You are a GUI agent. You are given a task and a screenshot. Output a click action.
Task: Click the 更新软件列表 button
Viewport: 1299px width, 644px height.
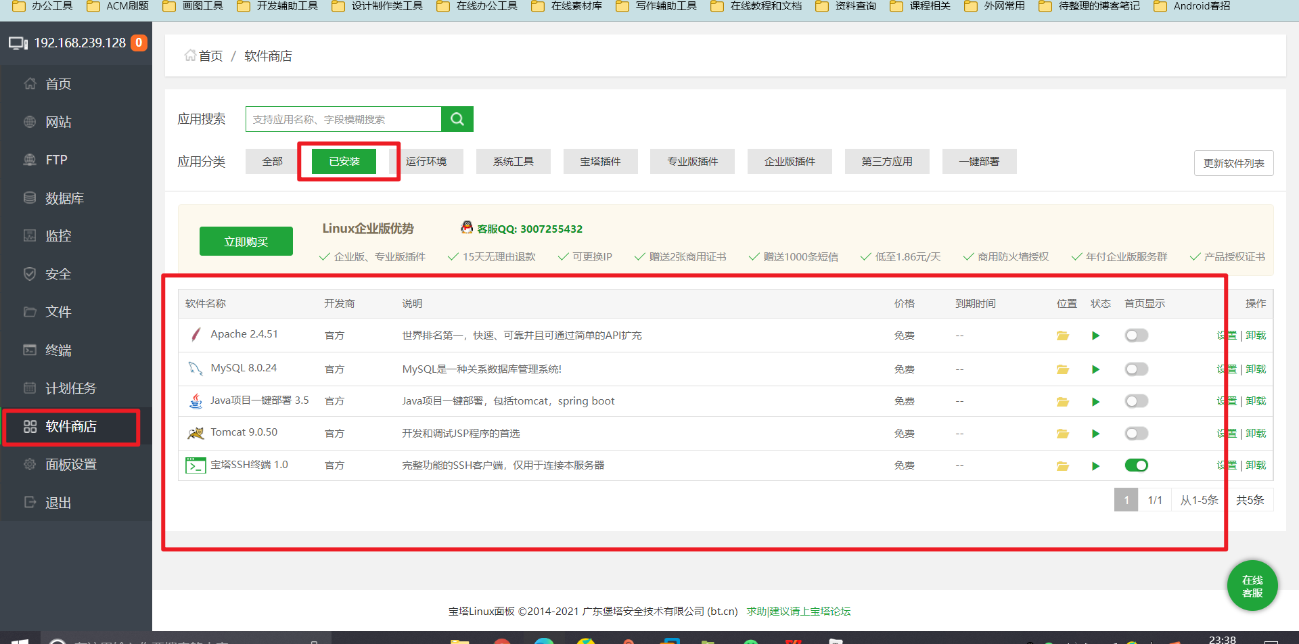[x=1233, y=163]
